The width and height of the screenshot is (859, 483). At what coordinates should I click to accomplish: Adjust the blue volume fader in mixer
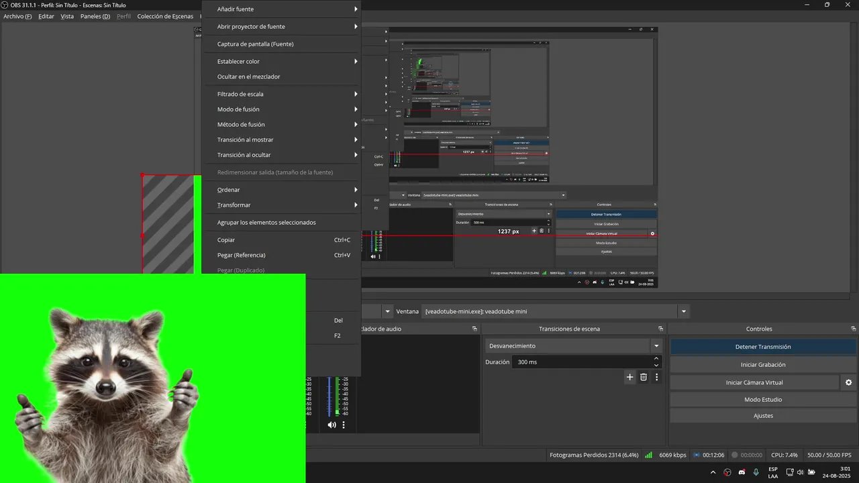pyautogui.click(x=329, y=396)
